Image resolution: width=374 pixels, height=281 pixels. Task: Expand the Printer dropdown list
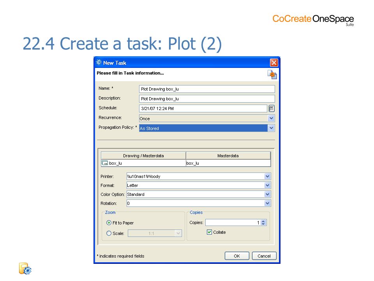(267, 176)
